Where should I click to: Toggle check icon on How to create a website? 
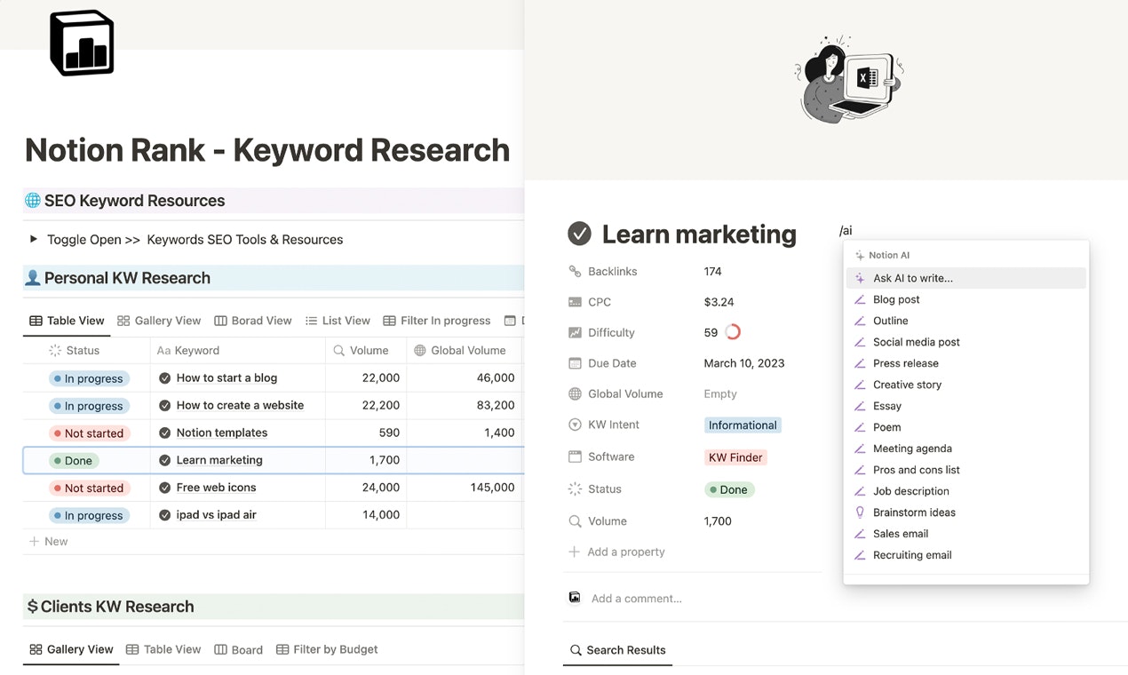point(165,406)
